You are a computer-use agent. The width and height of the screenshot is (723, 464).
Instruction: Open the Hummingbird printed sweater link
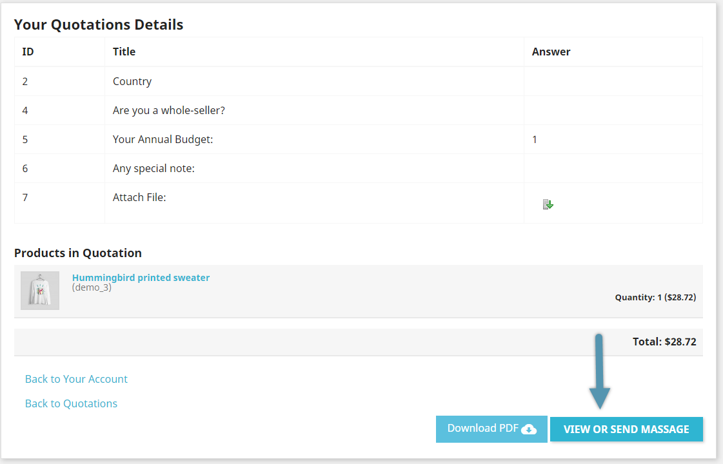pos(141,277)
